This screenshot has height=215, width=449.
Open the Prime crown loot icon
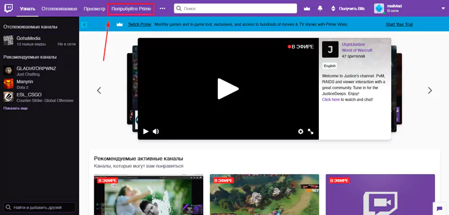pyautogui.click(x=307, y=8)
